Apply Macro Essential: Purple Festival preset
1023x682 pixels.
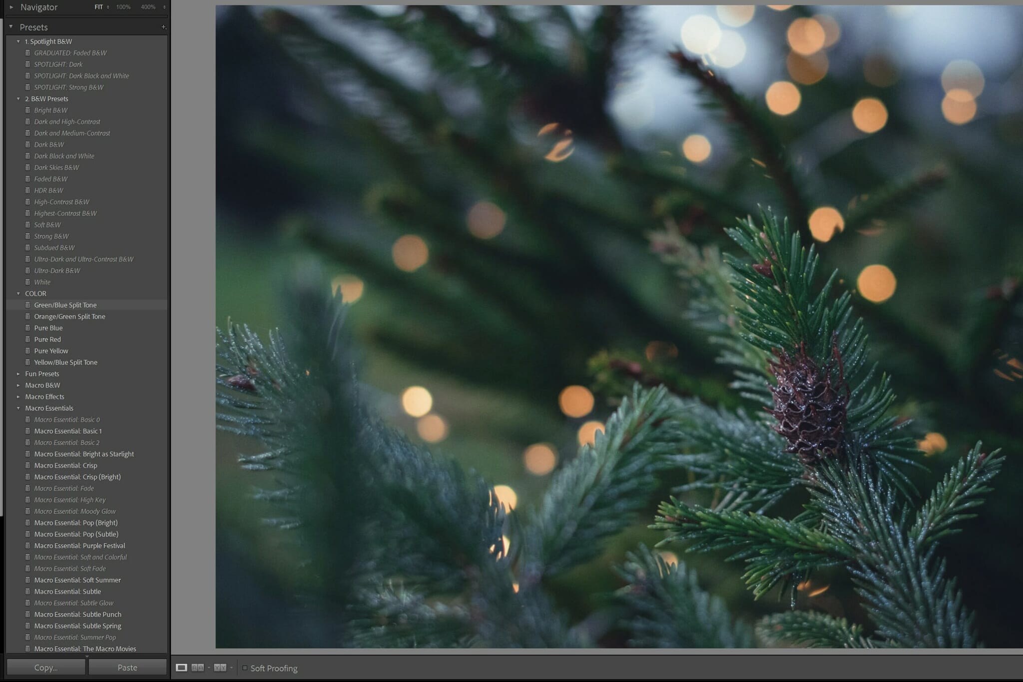(x=79, y=546)
